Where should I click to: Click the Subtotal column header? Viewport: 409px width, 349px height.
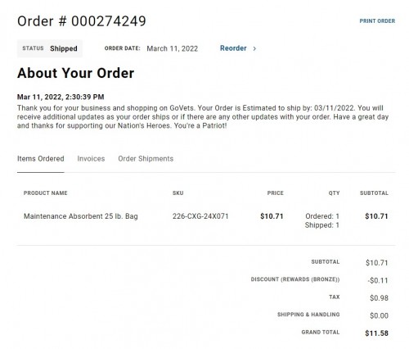coord(374,193)
